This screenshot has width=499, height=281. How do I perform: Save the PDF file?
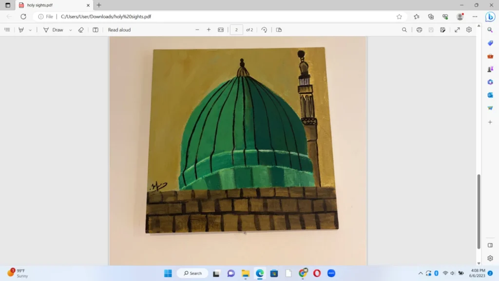(x=431, y=30)
